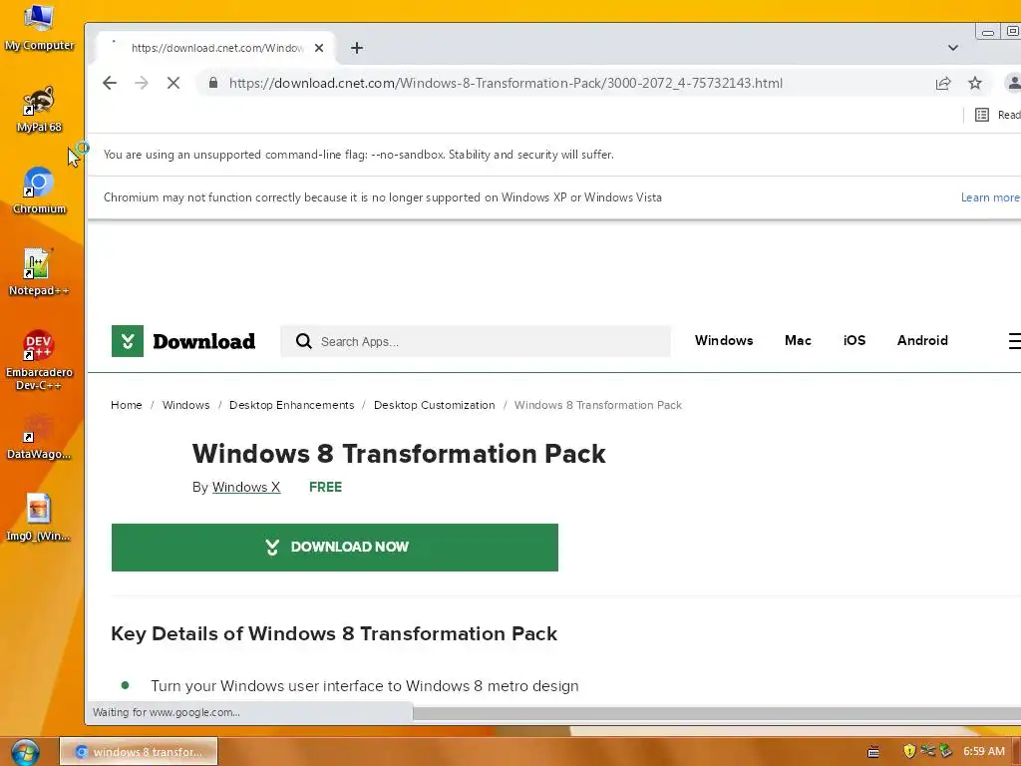Go forward with browser arrow

pyautogui.click(x=142, y=83)
